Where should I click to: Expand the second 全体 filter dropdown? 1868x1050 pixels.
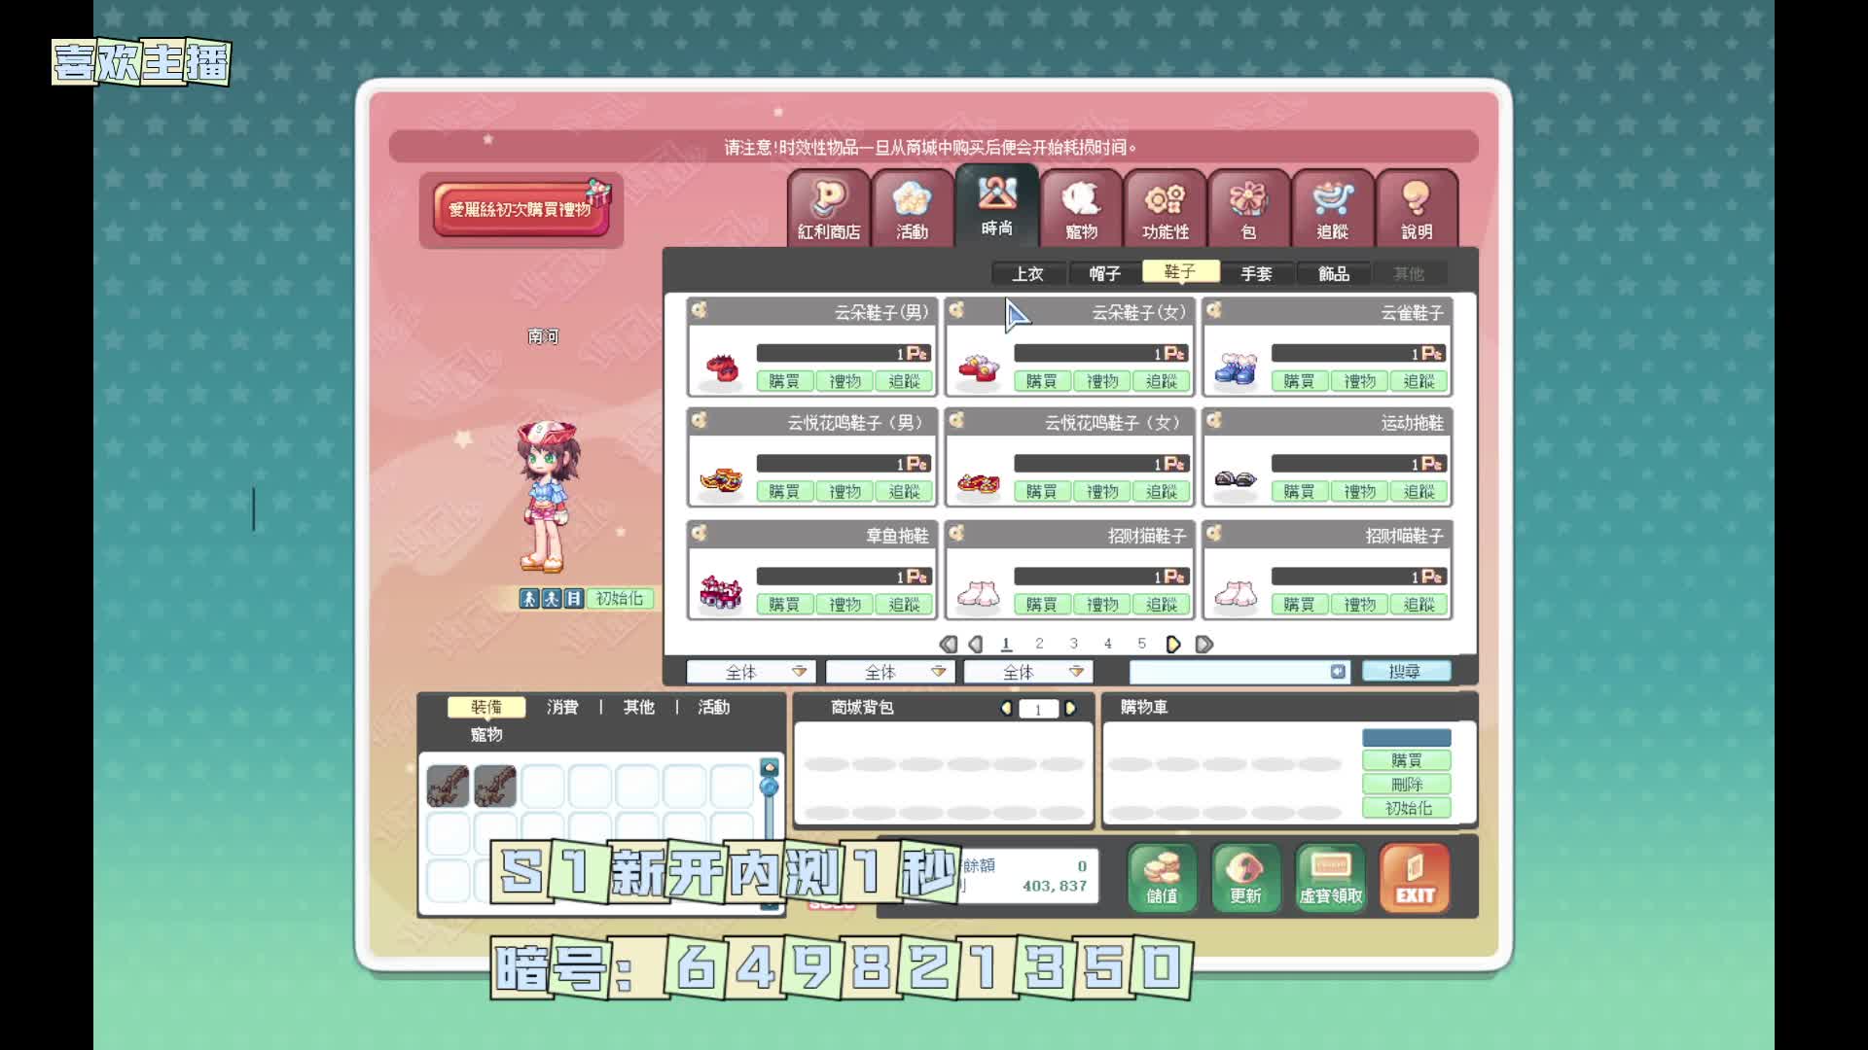click(x=938, y=672)
